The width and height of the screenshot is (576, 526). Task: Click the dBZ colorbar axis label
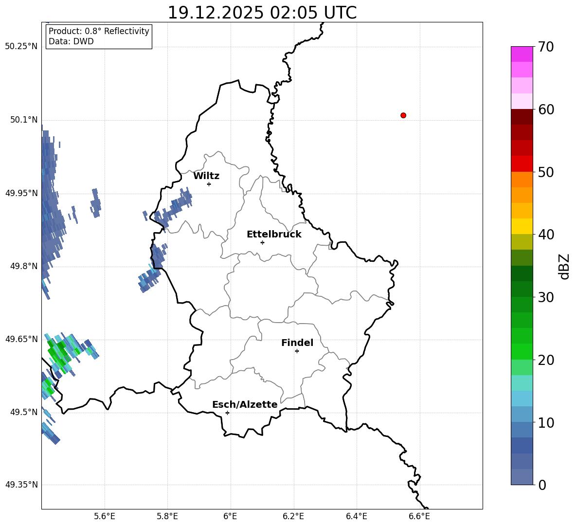click(x=565, y=266)
